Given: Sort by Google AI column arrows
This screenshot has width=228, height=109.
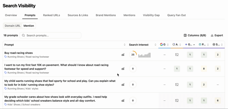Looking at the screenshot, I should [180, 45].
